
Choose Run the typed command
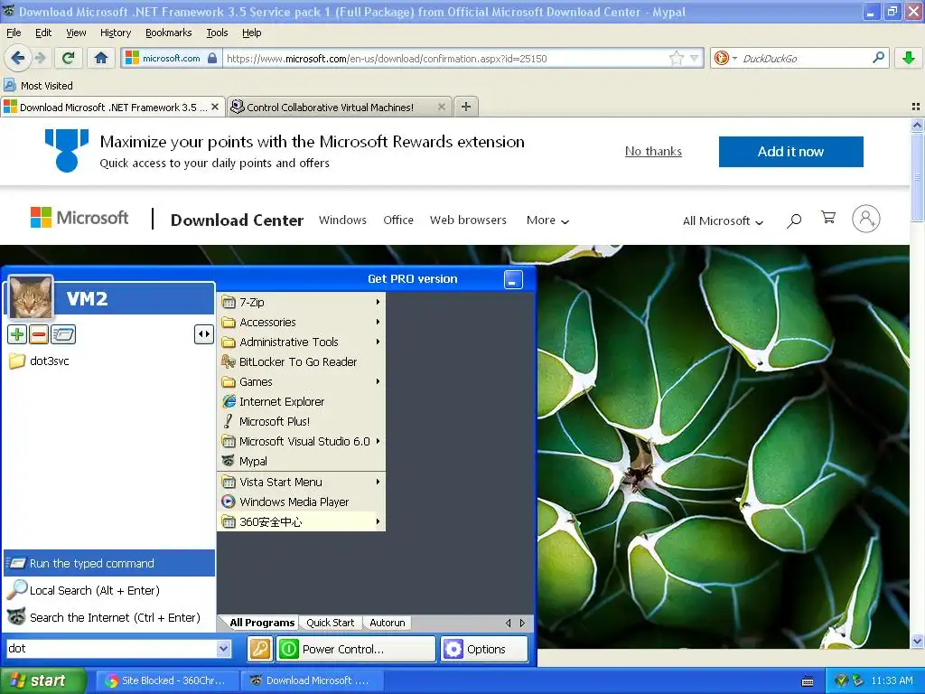pos(109,563)
